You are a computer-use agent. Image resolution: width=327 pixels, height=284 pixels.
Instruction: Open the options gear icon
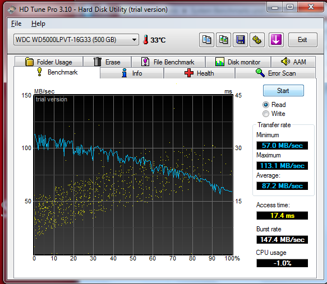pos(257,40)
